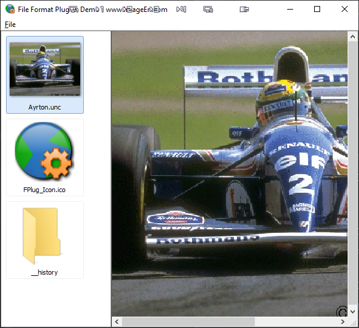Click the left arrow of horizontal scrollbar

pyautogui.click(x=117, y=321)
